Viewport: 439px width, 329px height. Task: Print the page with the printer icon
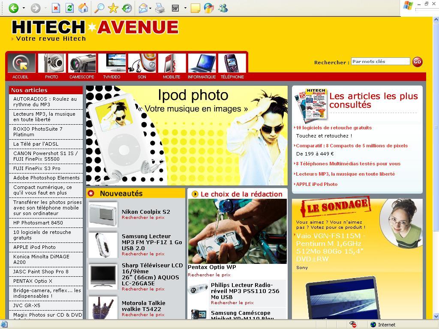tap(160, 8)
